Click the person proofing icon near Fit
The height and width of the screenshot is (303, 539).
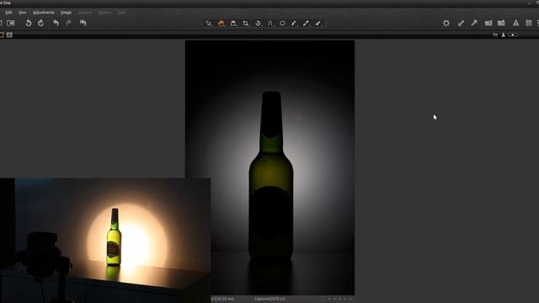click(504, 35)
